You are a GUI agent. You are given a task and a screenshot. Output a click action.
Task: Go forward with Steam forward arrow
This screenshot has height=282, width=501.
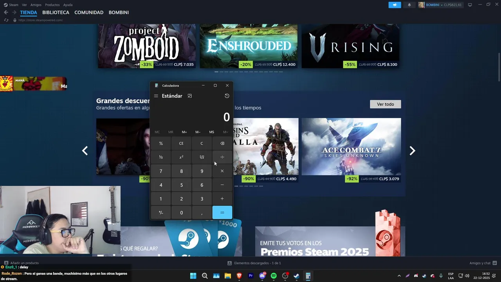coord(14,13)
